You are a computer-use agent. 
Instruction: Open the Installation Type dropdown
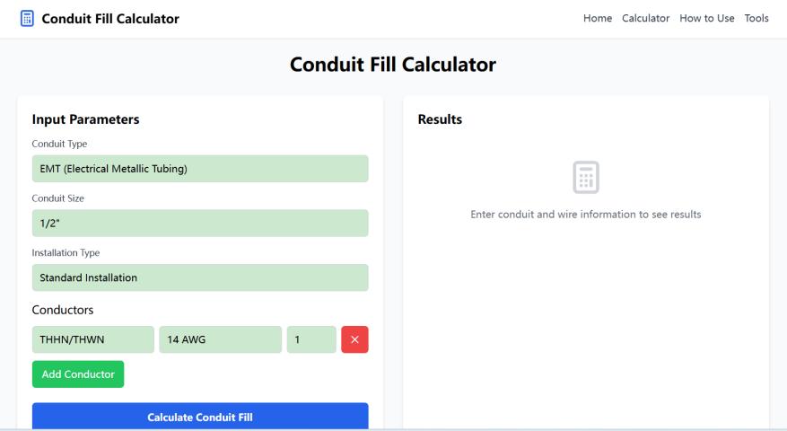tap(200, 277)
